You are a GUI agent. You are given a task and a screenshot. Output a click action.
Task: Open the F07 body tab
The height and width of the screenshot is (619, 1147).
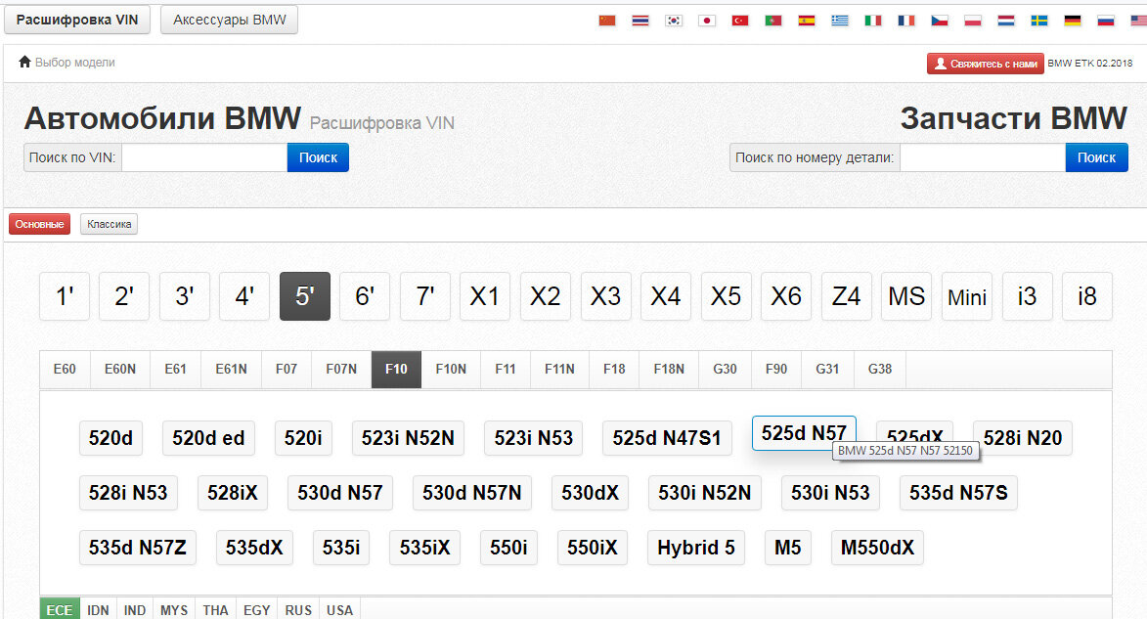(287, 369)
